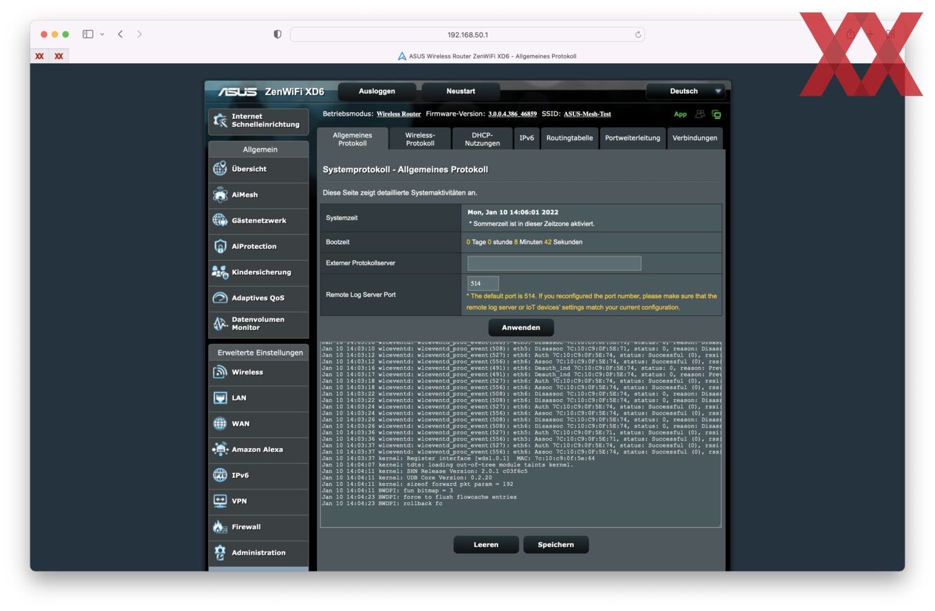Click the privacy shield icon in Safari

click(x=278, y=34)
